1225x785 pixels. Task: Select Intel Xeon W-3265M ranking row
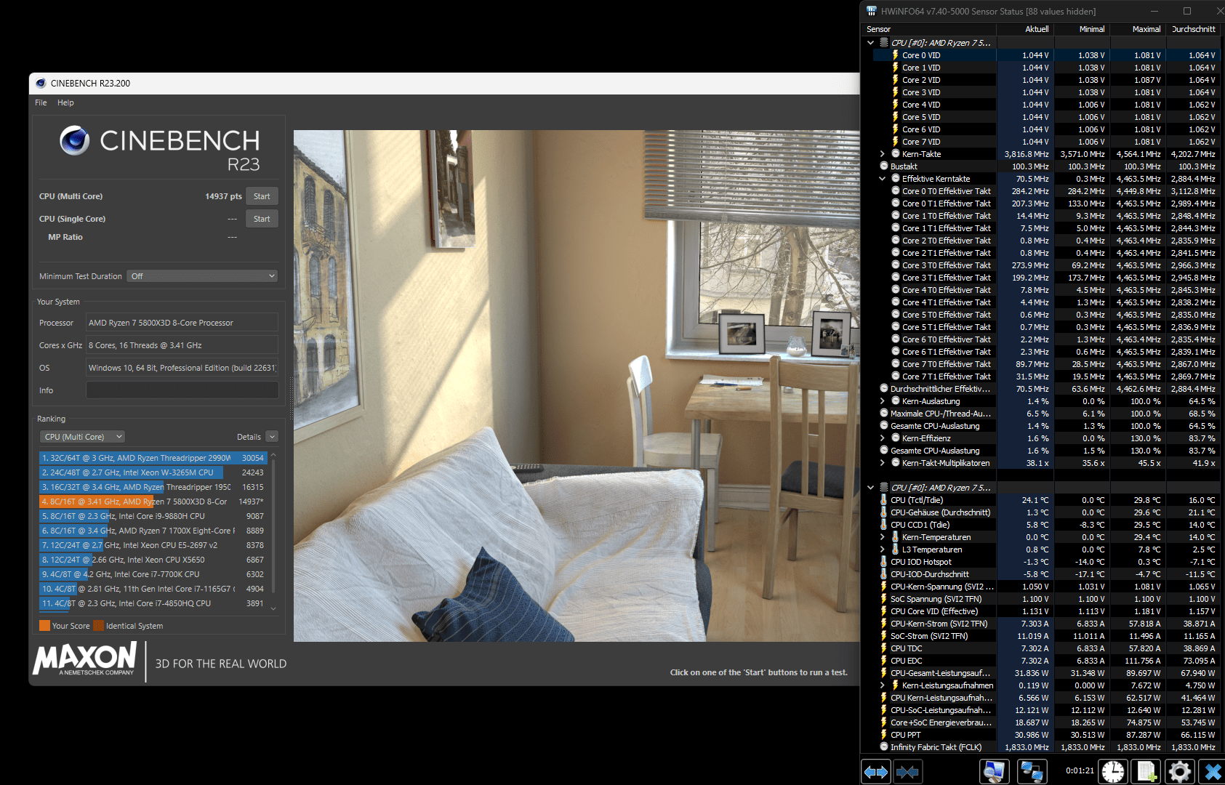pyautogui.click(x=153, y=472)
